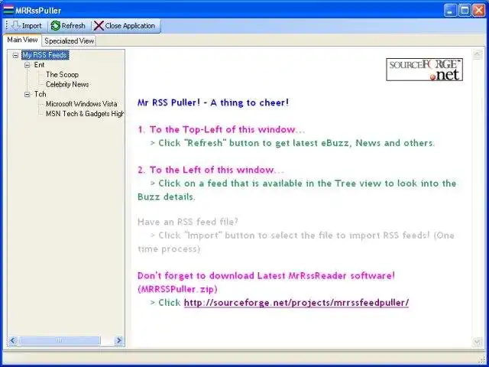Click the MRRssPuller title bar app icon

point(8,10)
